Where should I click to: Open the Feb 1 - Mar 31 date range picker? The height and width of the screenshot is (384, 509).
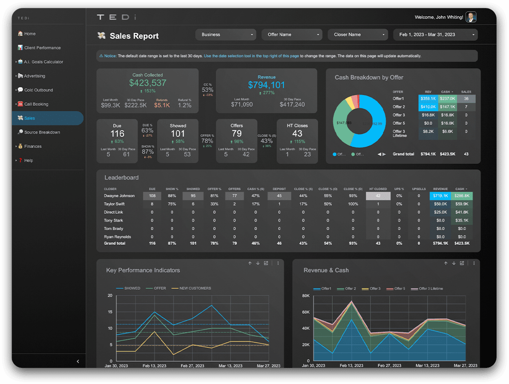[x=435, y=34]
